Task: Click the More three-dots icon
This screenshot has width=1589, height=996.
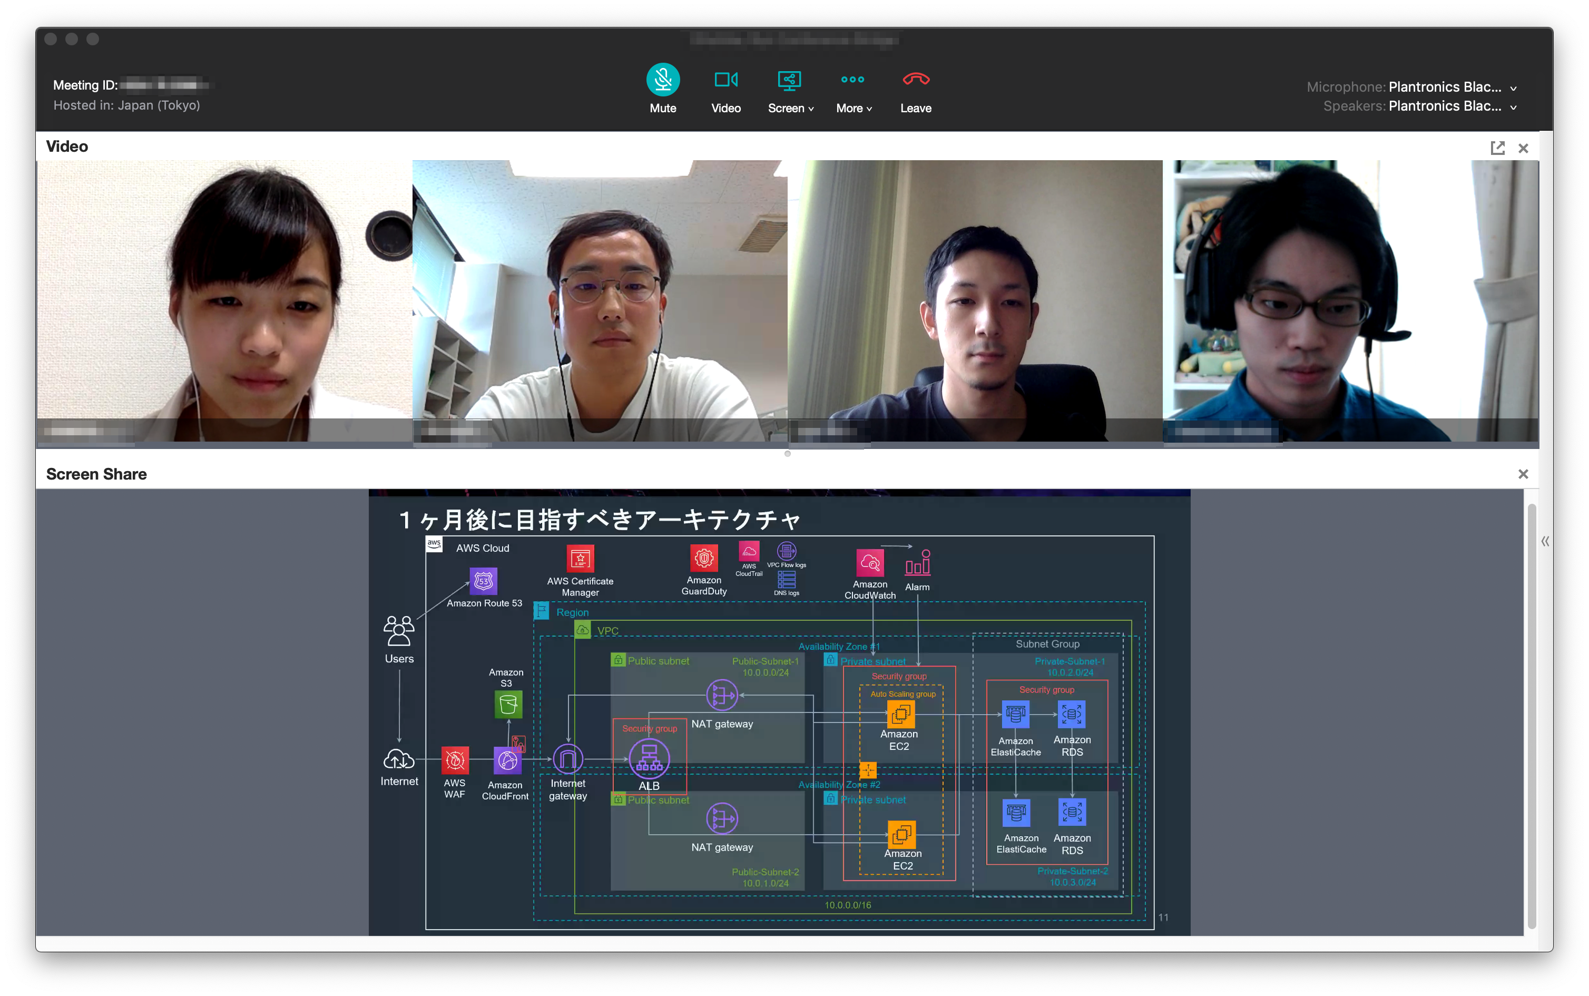Action: (852, 80)
